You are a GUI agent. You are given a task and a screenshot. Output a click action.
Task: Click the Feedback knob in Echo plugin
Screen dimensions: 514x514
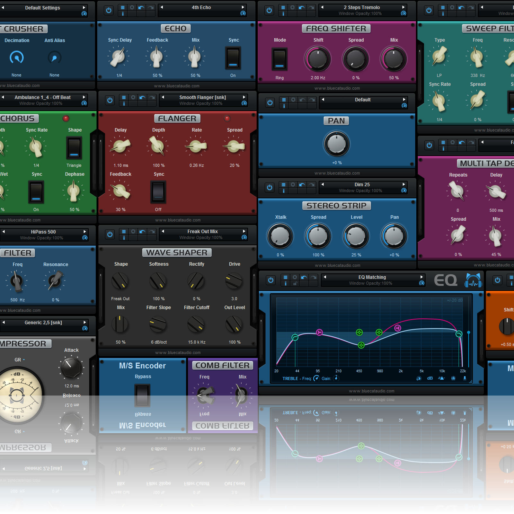coord(157,57)
